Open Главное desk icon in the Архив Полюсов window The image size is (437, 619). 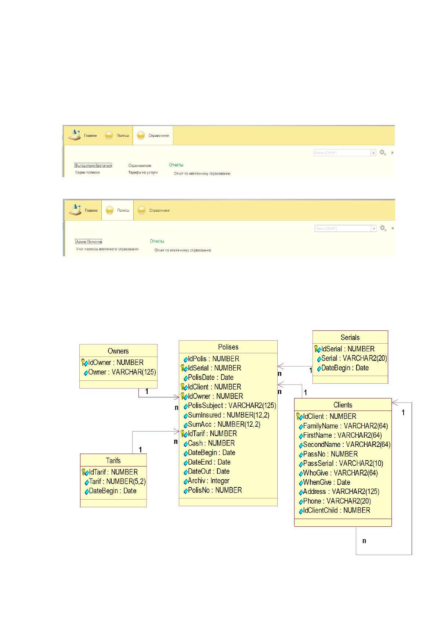(x=75, y=210)
